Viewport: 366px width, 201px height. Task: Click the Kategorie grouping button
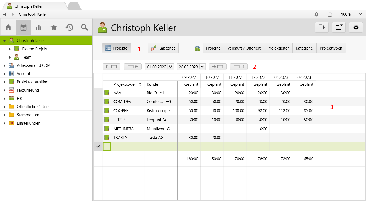coord(304,48)
